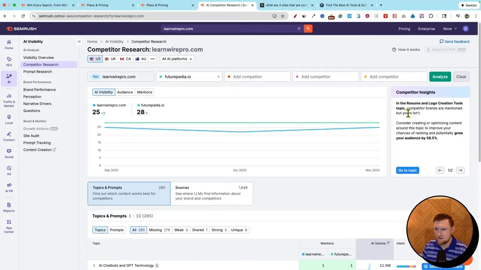Expand the AI Chatbots and GPT Technology topic

94,265
